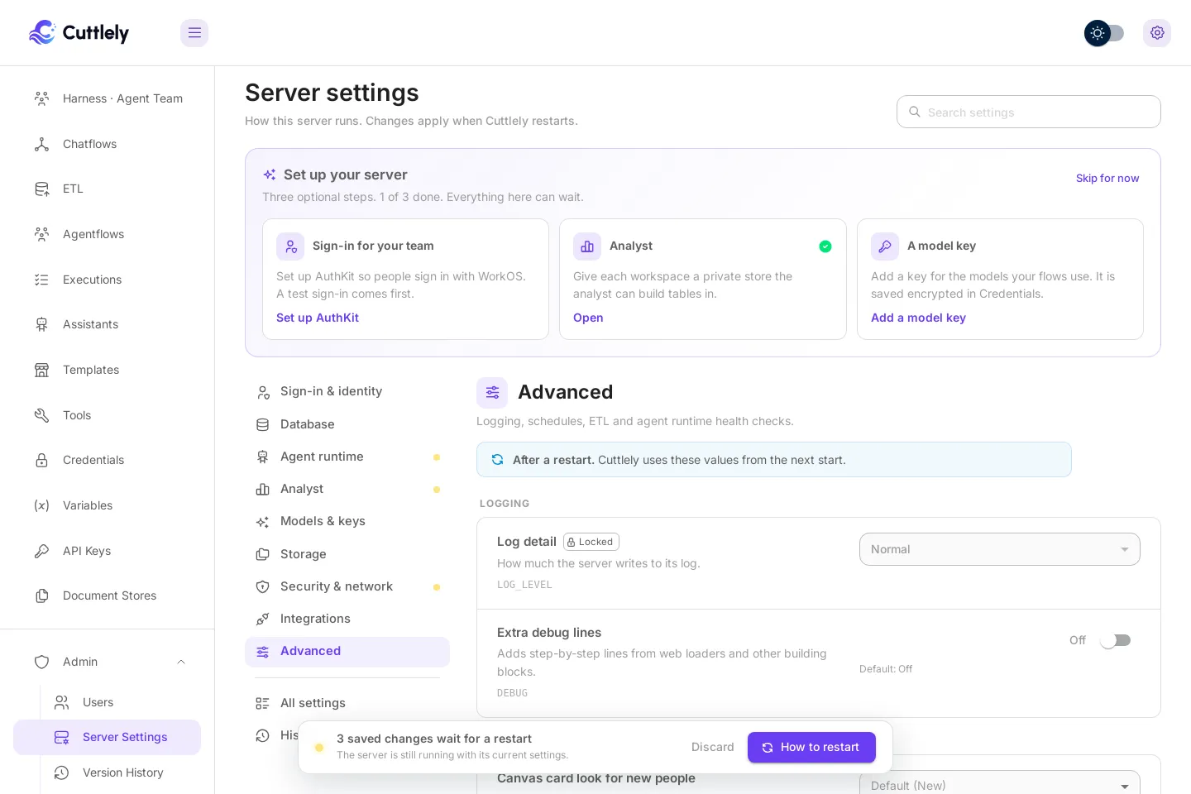Open the Storage settings section
Image resolution: width=1191 pixels, height=794 pixels.
click(347, 554)
